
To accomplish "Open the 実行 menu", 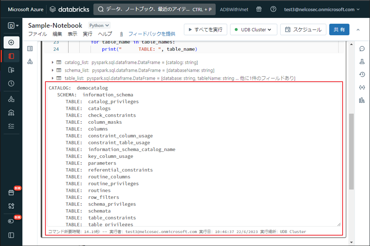I will pyautogui.click(x=87, y=34).
